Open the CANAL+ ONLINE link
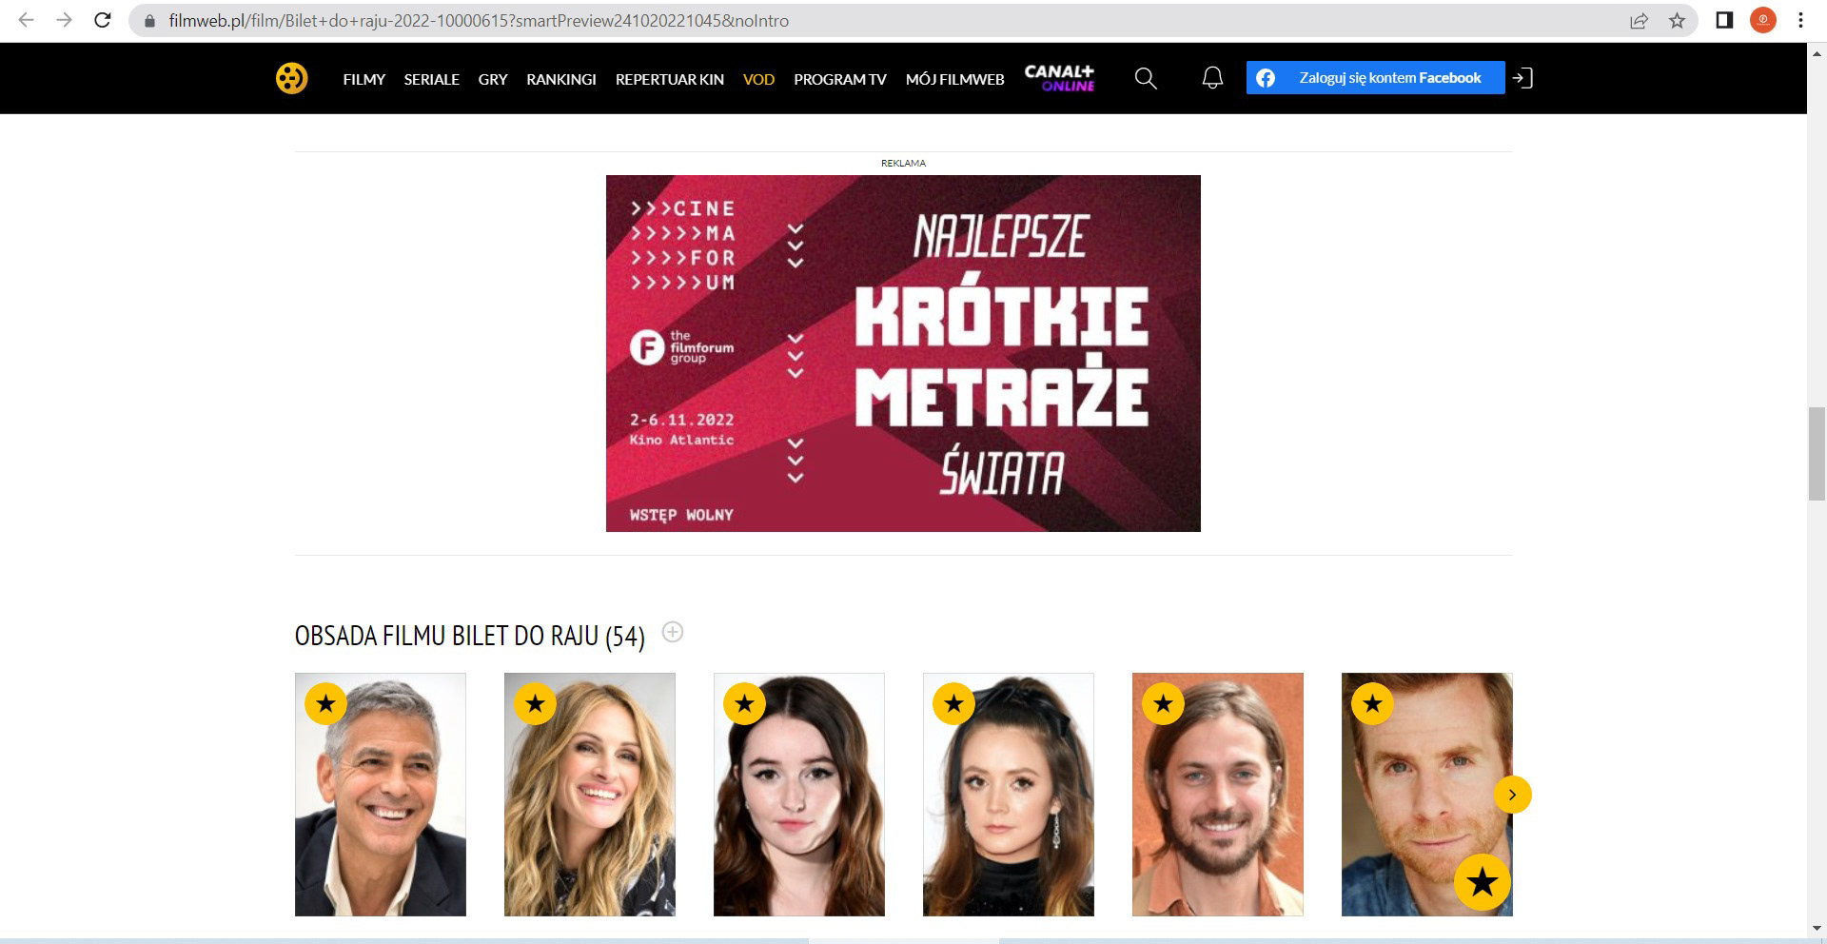 pos(1059,78)
